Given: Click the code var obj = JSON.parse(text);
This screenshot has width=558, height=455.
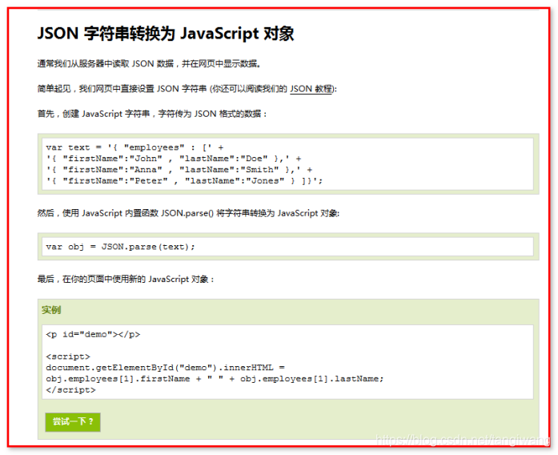Looking at the screenshot, I should click(120, 247).
